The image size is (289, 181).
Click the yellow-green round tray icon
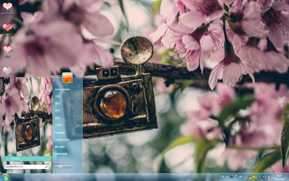[x=255, y=177]
